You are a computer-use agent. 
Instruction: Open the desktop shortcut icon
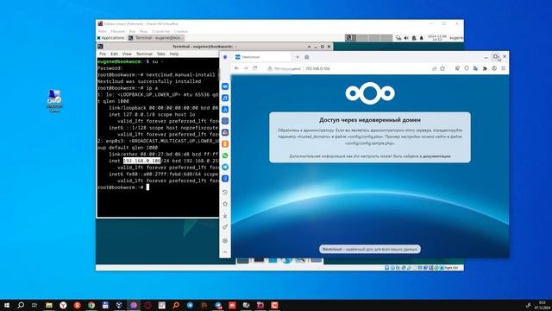[x=54, y=101]
